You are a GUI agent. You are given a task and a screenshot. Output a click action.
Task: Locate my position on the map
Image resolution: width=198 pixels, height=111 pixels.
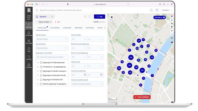pos(172,16)
